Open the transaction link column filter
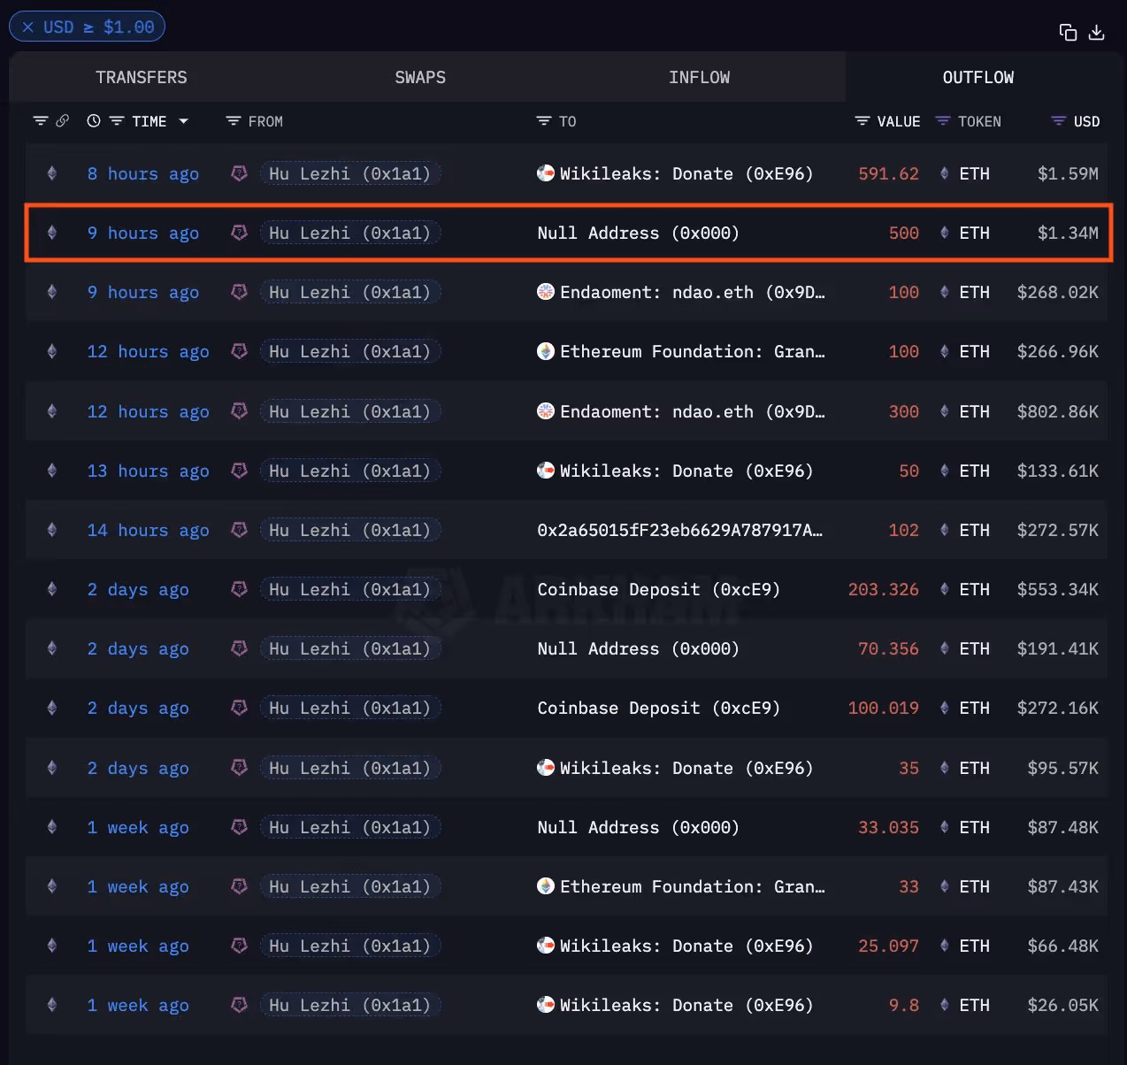Viewport: 1127px width, 1065px height. point(41,121)
